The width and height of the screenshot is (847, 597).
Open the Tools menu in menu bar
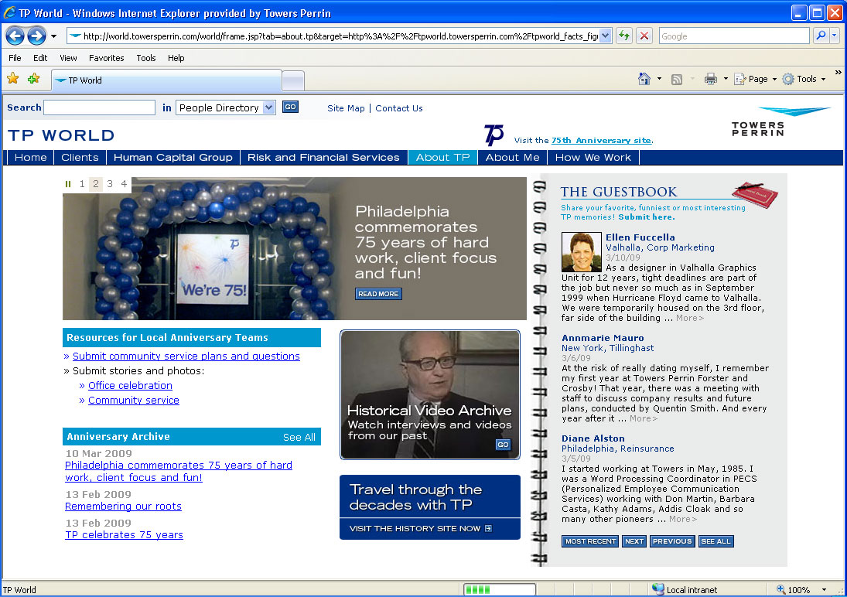click(146, 58)
